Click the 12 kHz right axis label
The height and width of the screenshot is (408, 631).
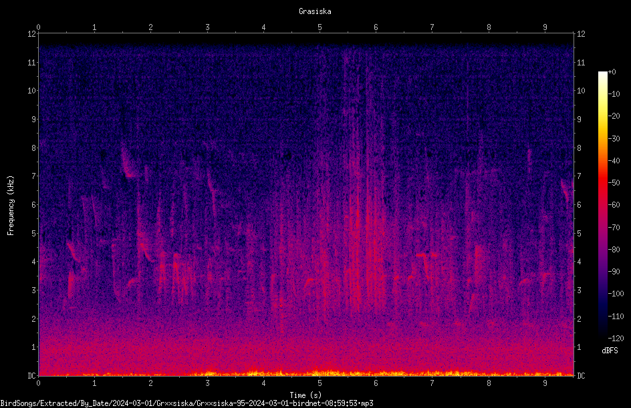tap(581, 34)
